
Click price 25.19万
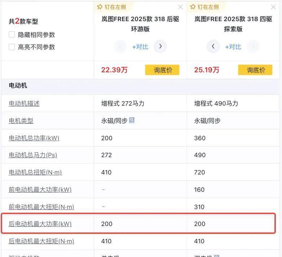[207, 70]
